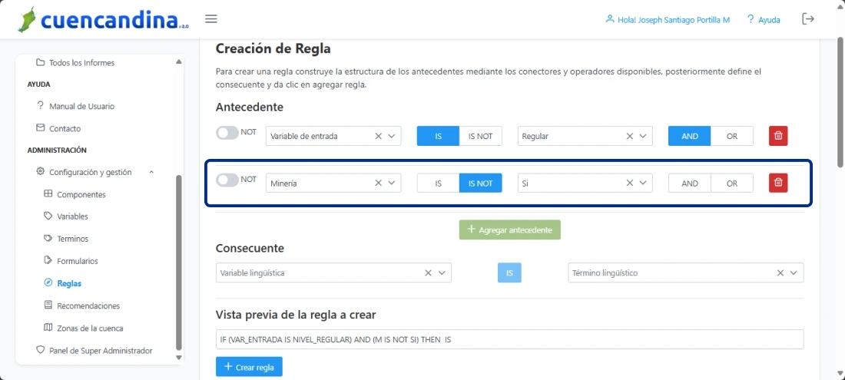This screenshot has height=380, width=845.
Task: Enable NOT switch on Minería antecedent
Action: click(x=227, y=180)
